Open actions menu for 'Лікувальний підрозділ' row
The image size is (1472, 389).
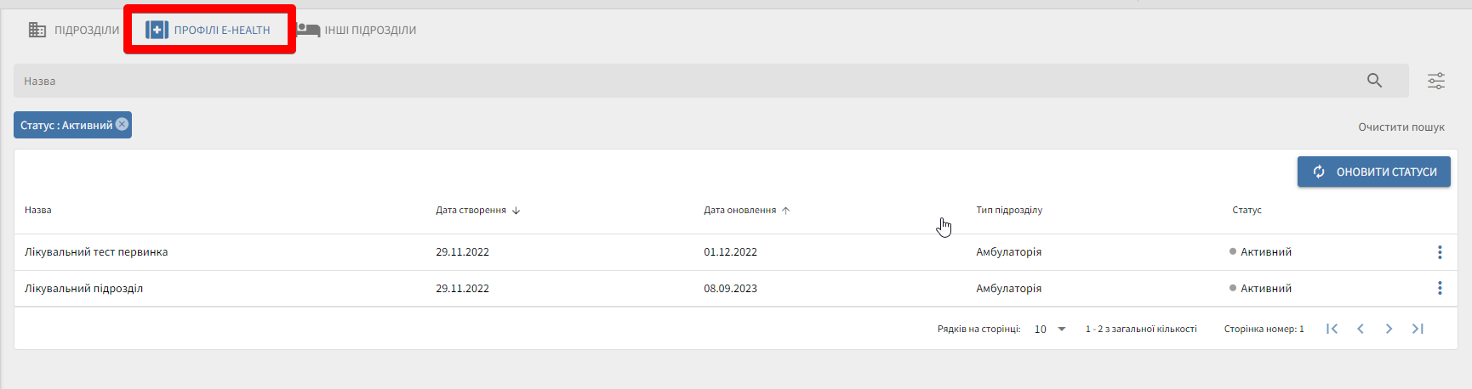click(1440, 289)
